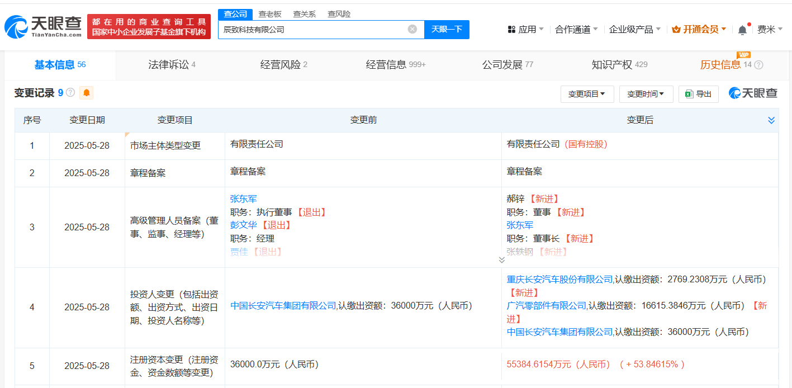792x388 pixels.
Task: Toggle the orange change-record alert bell
Action: pos(86,93)
